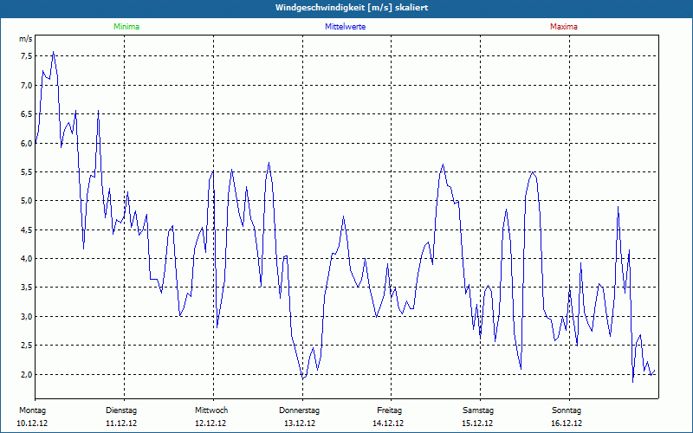Click the m/s axis unit label
This screenshot has height=433, width=693.
click(x=26, y=39)
